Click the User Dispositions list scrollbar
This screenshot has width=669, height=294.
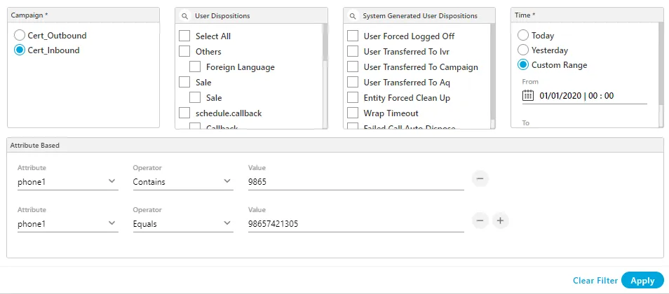point(325,43)
